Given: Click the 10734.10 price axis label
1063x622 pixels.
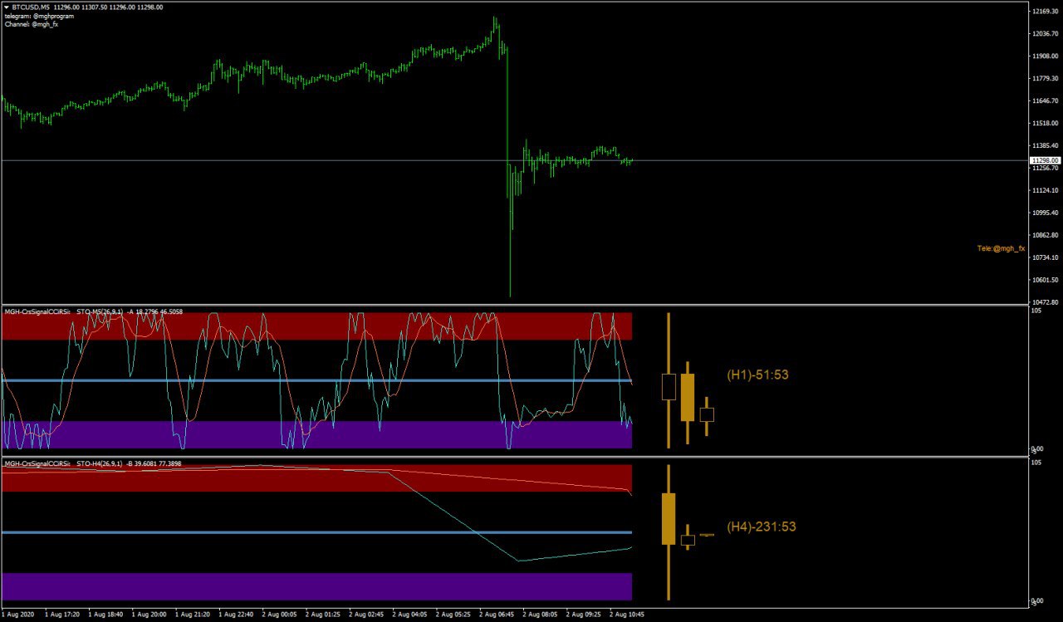Looking at the screenshot, I should click(1044, 258).
